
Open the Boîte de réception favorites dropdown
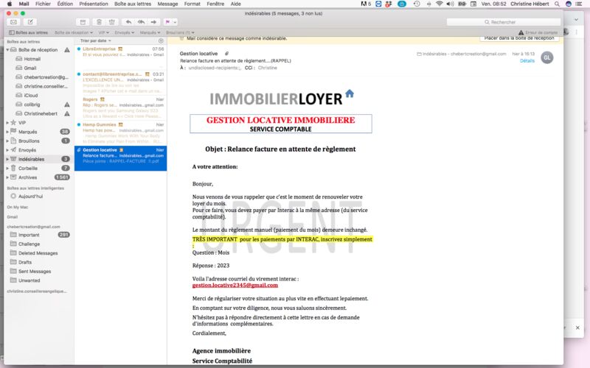click(73, 32)
